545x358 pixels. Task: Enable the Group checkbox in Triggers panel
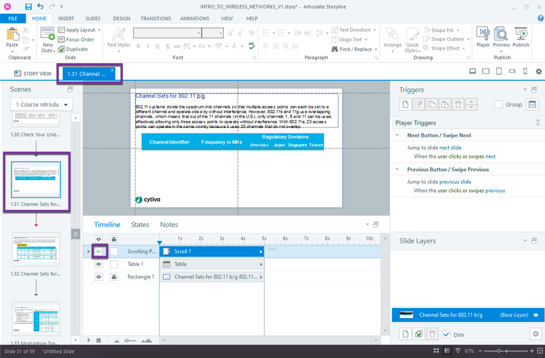(x=498, y=105)
